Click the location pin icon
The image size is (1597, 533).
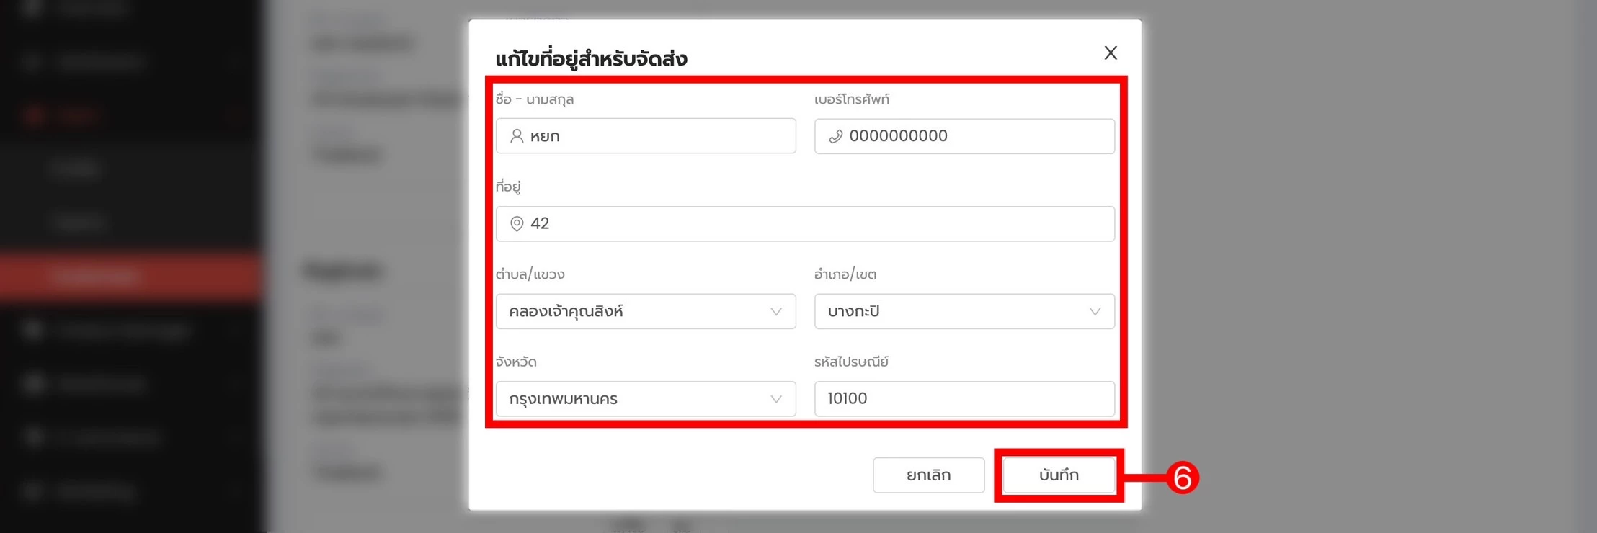click(x=517, y=224)
